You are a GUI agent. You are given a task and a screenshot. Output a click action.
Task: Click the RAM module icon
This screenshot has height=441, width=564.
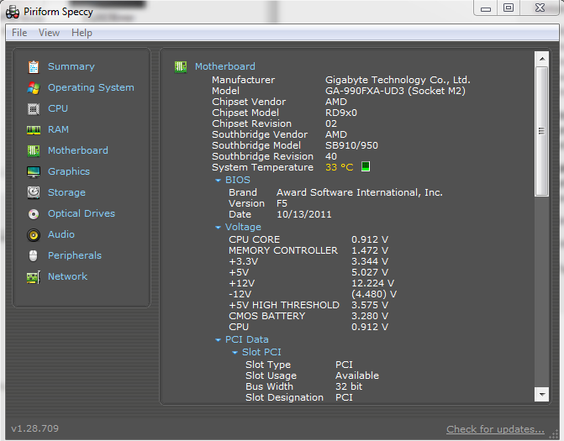[34, 129]
